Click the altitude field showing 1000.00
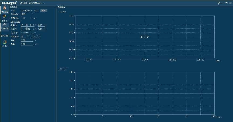The width and height of the screenshot is (233, 122). coord(26,33)
